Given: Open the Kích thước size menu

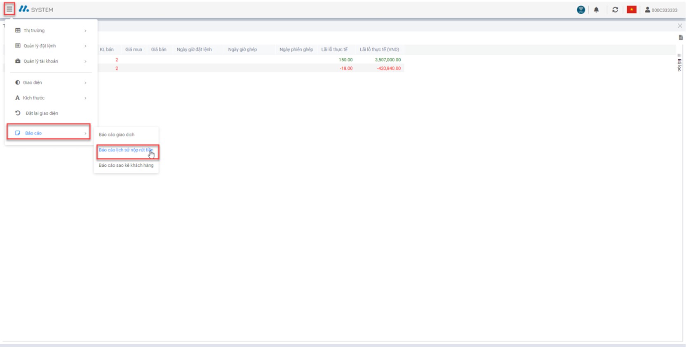Looking at the screenshot, I should click(x=50, y=98).
